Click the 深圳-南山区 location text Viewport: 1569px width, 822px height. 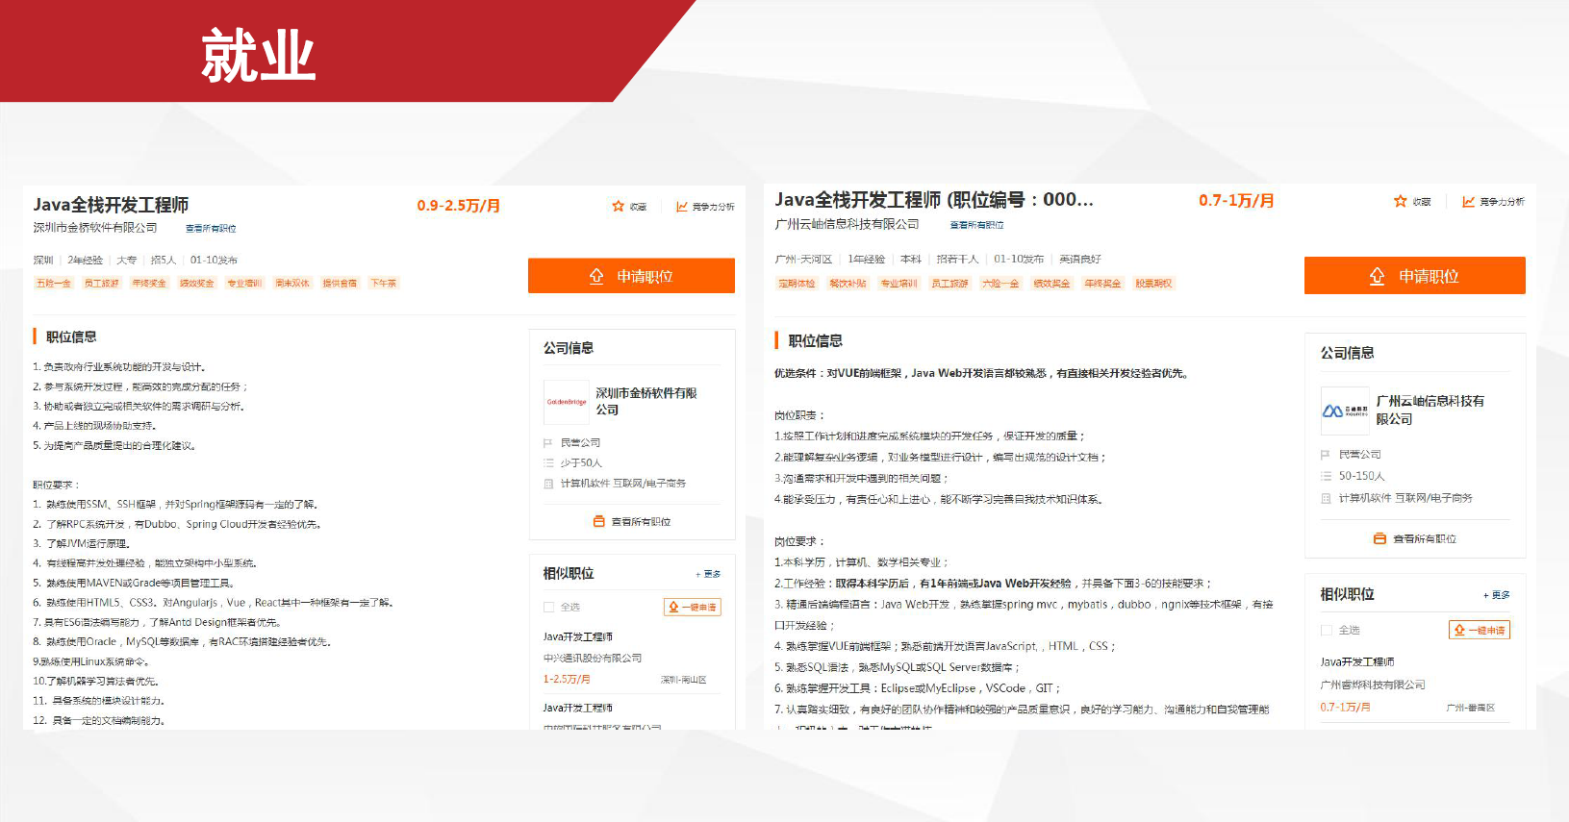click(x=683, y=680)
